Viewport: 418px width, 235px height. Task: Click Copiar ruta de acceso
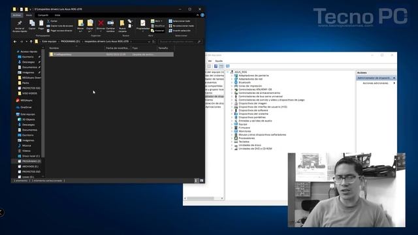pos(59,26)
